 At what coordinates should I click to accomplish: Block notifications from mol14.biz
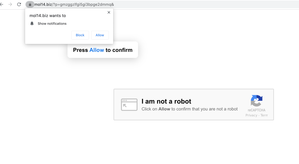pos(80,35)
